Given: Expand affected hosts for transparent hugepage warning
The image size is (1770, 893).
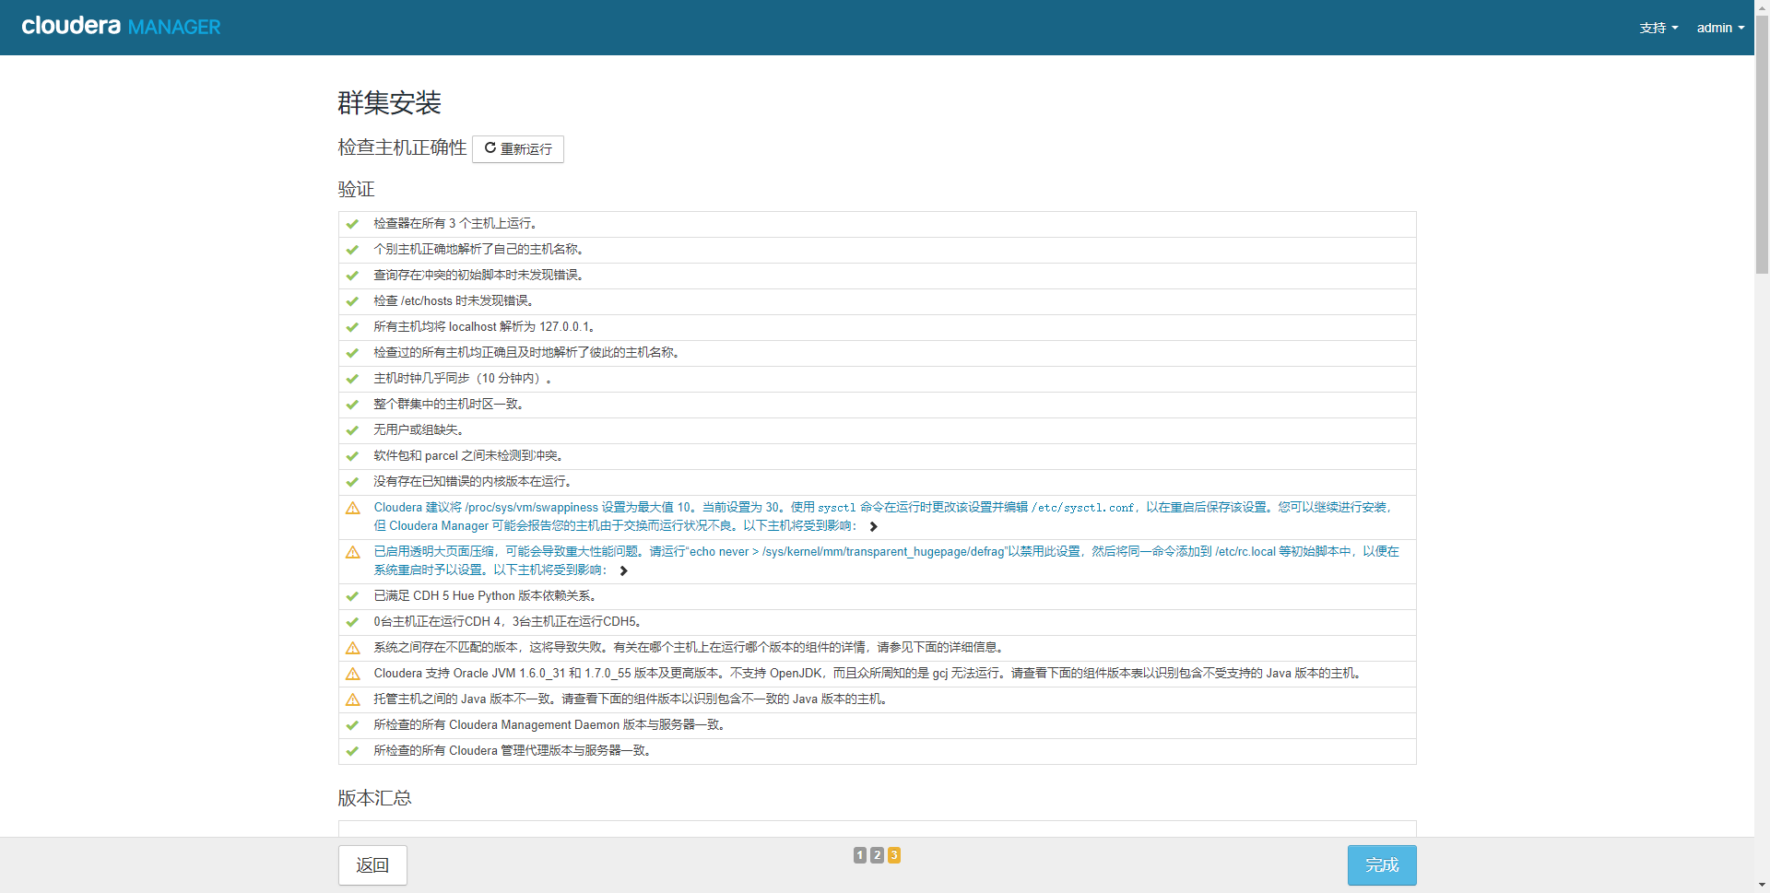Looking at the screenshot, I should tap(623, 570).
